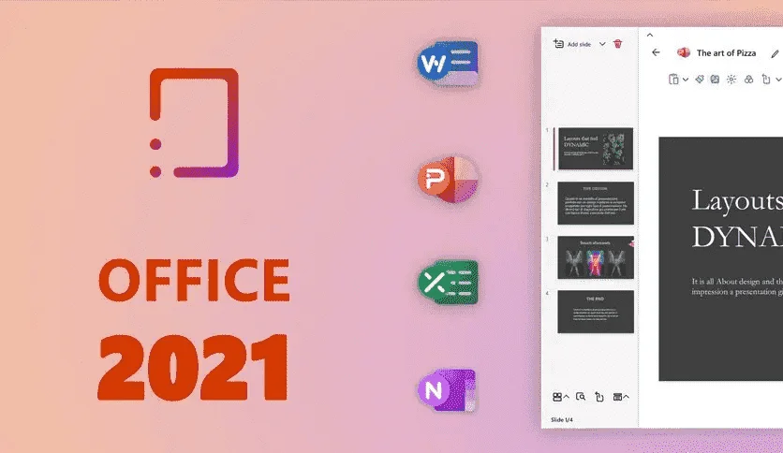Screen dimensions: 783x453
Task: Expand chevron beside presentation mode icon
Action: pyautogui.click(x=627, y=397)
